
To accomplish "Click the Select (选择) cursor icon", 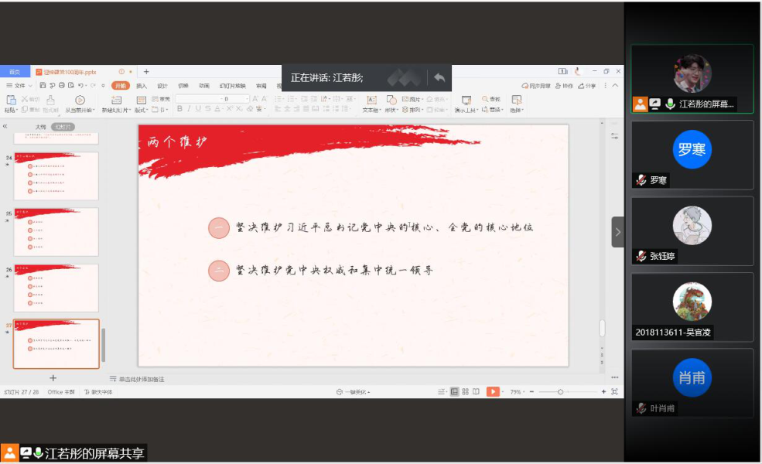I will coord(516,100).
